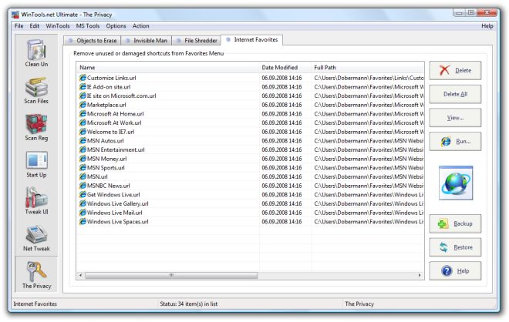Click the large Internet globe image
The width and height of the screenshot is (509, 322).
(455, 183)
